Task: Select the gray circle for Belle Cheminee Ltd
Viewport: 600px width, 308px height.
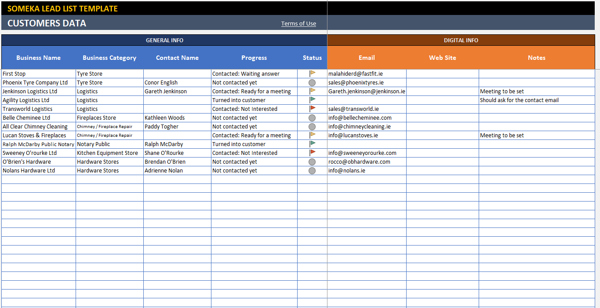Action: tap(312, 118)
